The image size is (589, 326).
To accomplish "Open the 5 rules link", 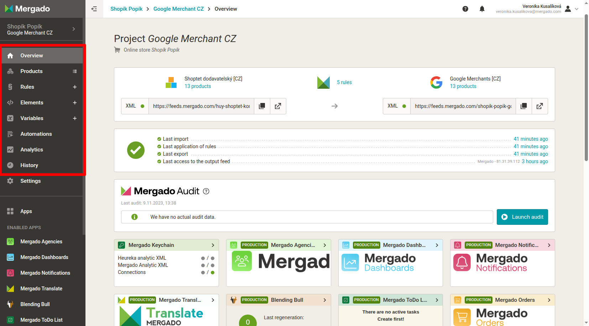I will click(x=344, y=82).
